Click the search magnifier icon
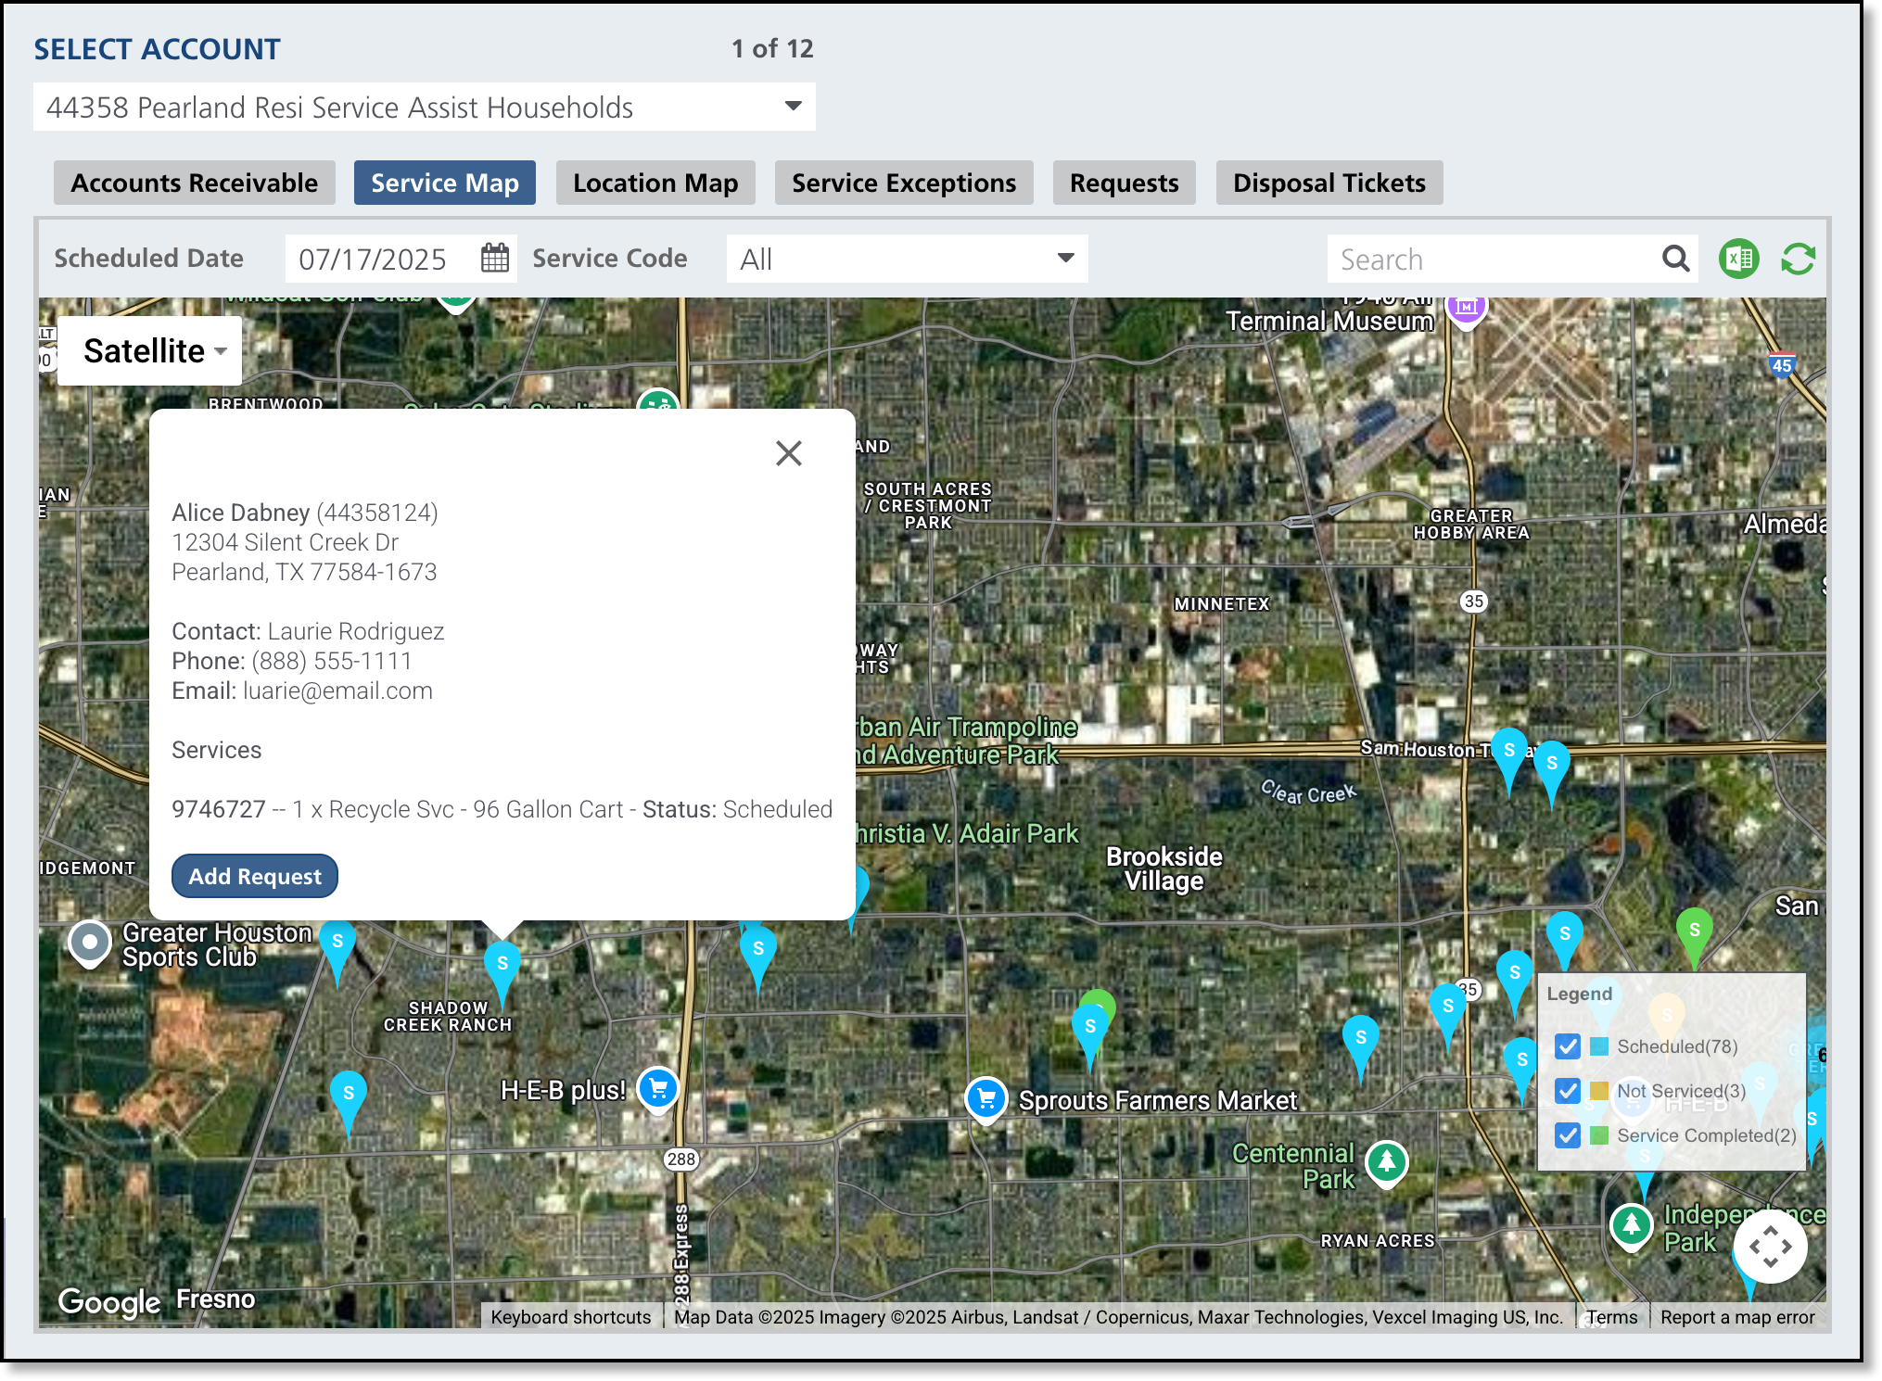The height and width of the screenshot is (1381, 1882). [x=1675, y=259]
